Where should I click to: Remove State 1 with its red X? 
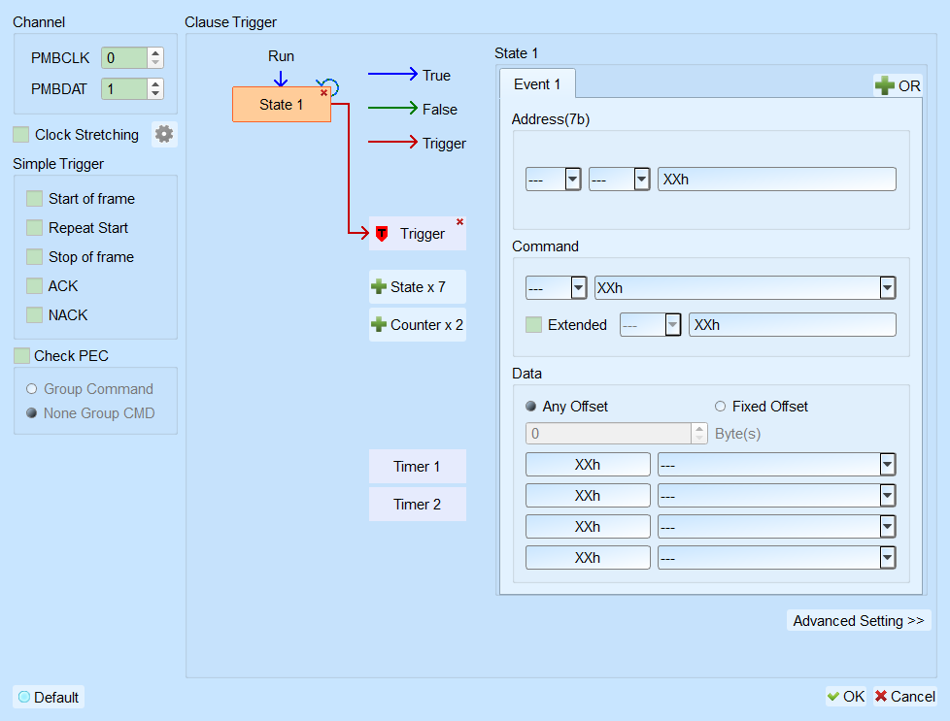point(324,92)
